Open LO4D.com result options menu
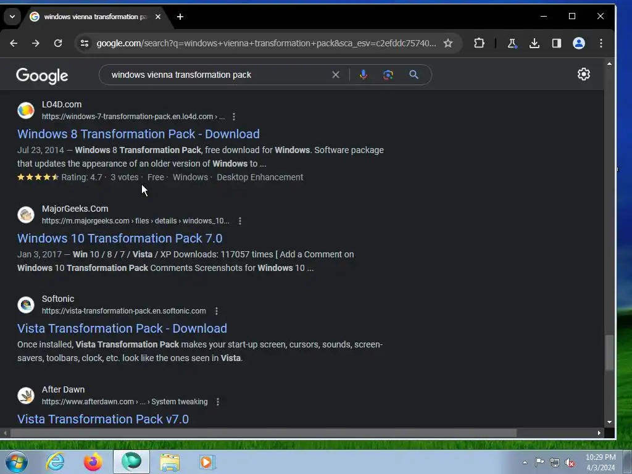 pyautogui.click(x=234, y=117)
